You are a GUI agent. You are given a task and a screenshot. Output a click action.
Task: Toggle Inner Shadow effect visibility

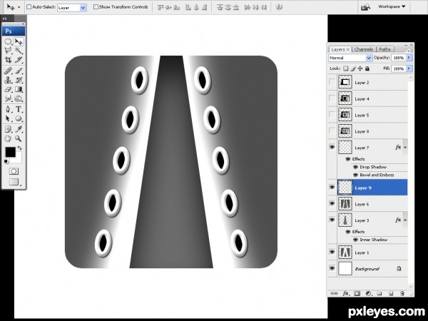click(355, 240)
